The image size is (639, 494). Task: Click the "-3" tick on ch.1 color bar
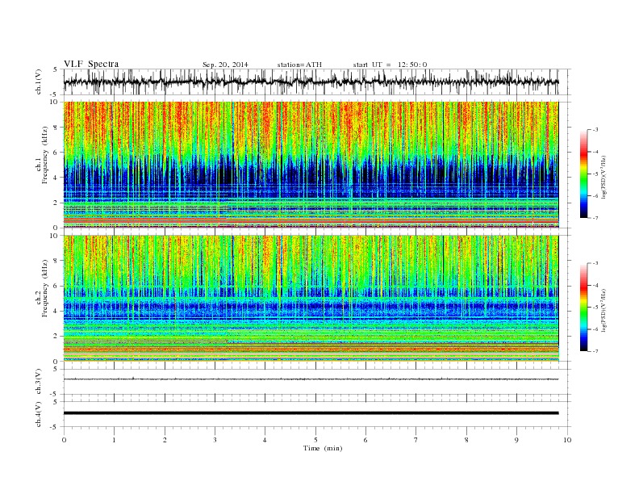click(595, 130)
